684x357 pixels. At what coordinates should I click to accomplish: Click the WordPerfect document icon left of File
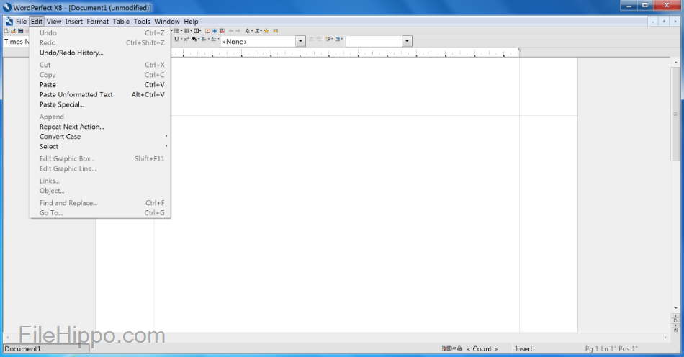(x=9, y=21)
